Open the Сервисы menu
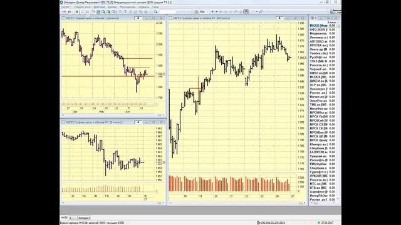 point(143,7)
